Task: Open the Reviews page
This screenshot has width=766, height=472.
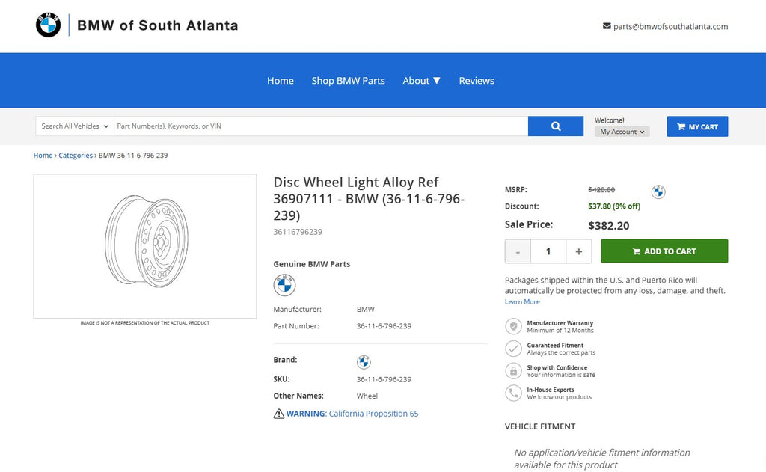Action: [477, 81]
